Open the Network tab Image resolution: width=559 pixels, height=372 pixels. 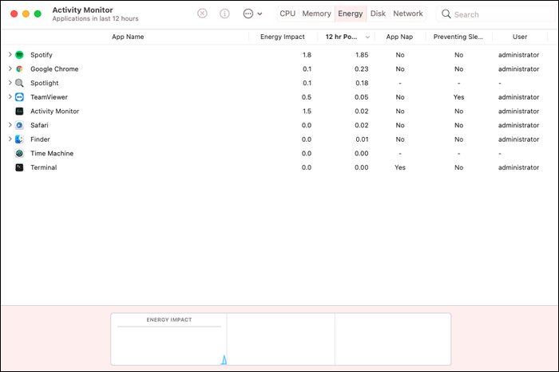(408, 14)
